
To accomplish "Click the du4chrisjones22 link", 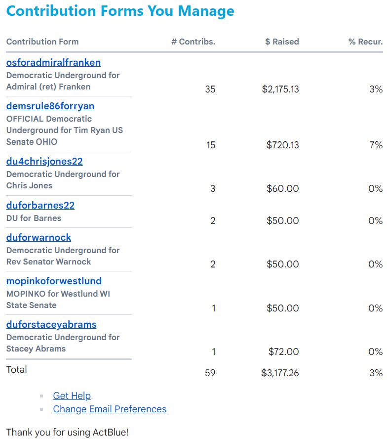I will point(44,162).
